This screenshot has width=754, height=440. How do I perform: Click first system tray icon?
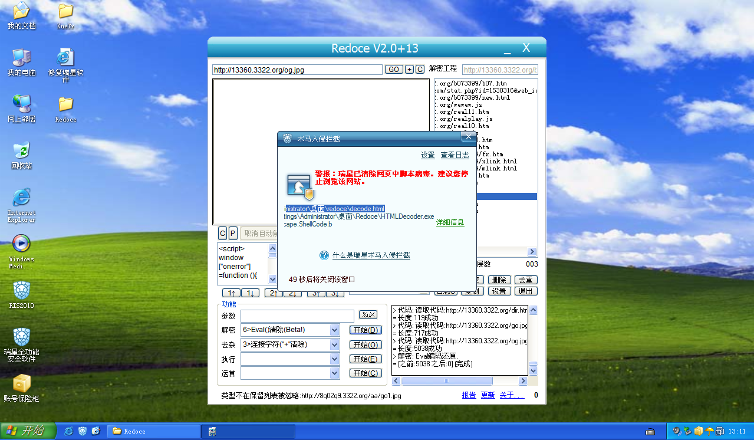click(x=677, y=431)
